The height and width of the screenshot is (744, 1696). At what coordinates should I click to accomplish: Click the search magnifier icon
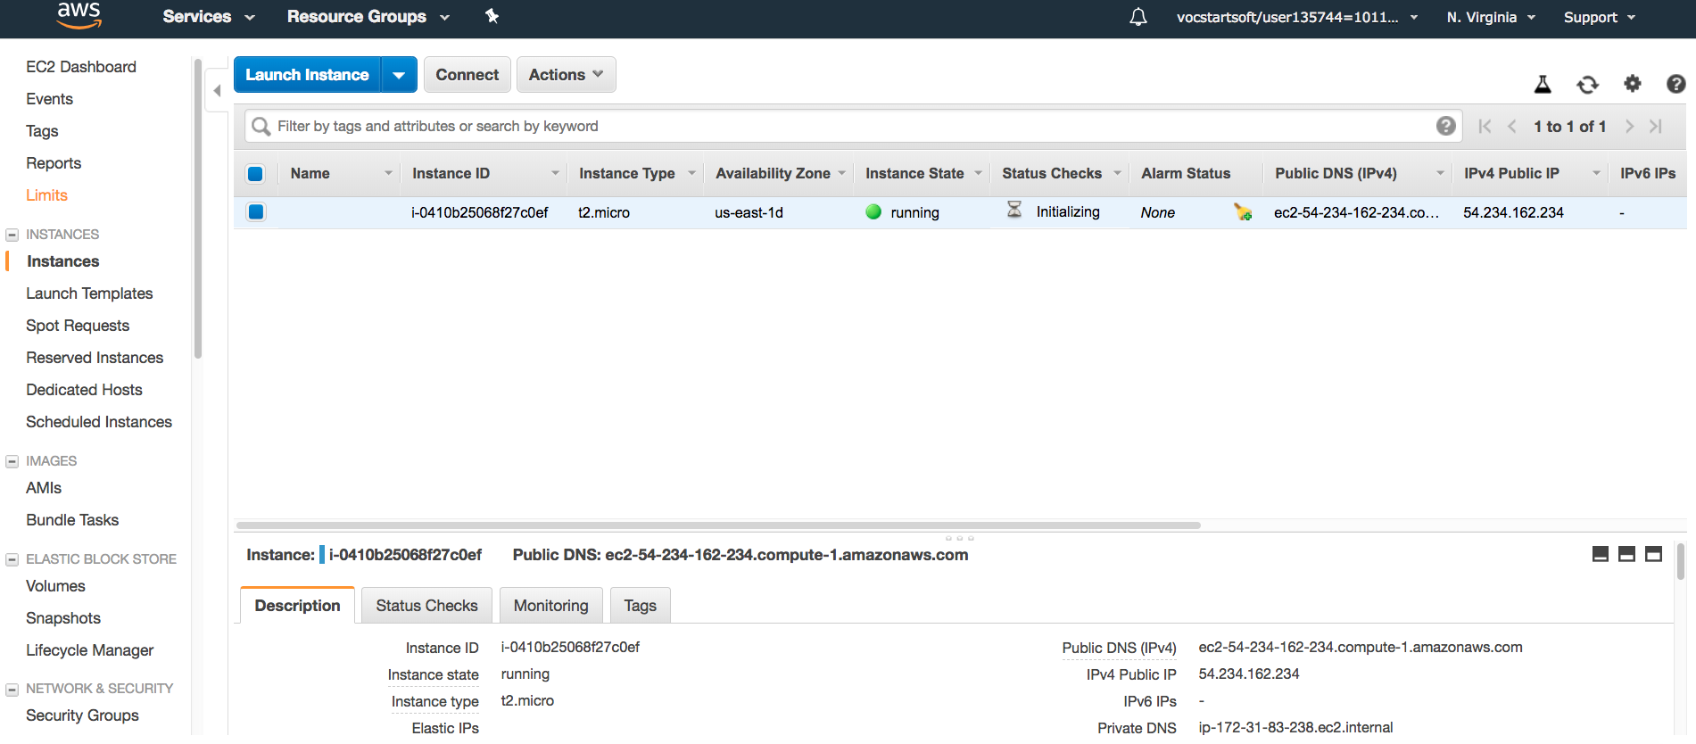tap(261, 126)
